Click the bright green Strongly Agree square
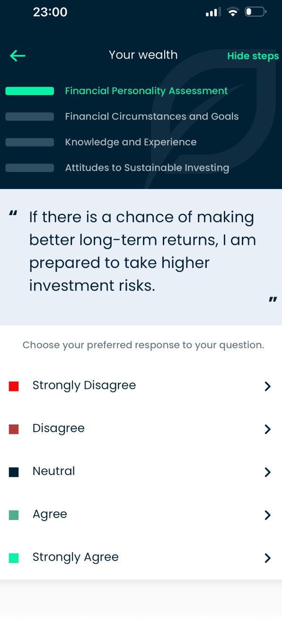The height and width of the screenshot is (623, 282). 14,558
